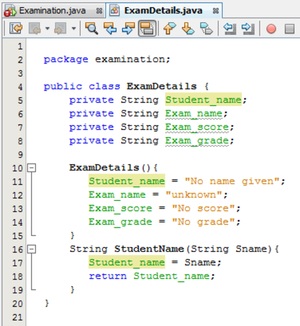Toggle bookmark on the current line

pyautogui.click(x=206, y=28)
